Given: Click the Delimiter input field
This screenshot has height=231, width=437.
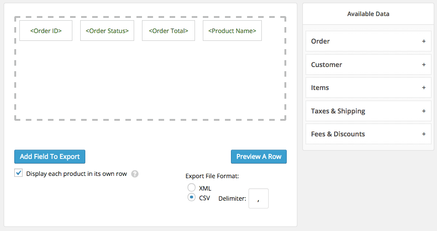Looking at the screenshot, I should tap(258, 198).
